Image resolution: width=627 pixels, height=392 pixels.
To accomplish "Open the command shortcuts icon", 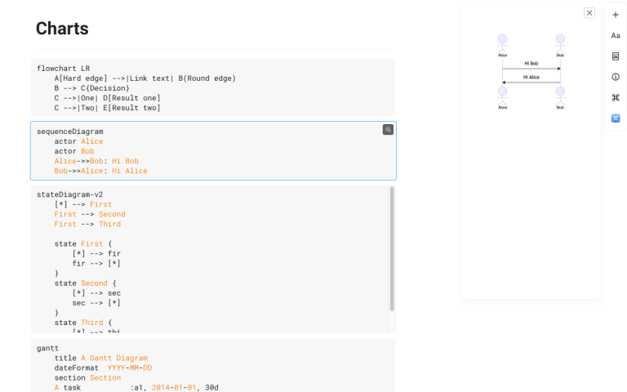I will tap(616, 98).
